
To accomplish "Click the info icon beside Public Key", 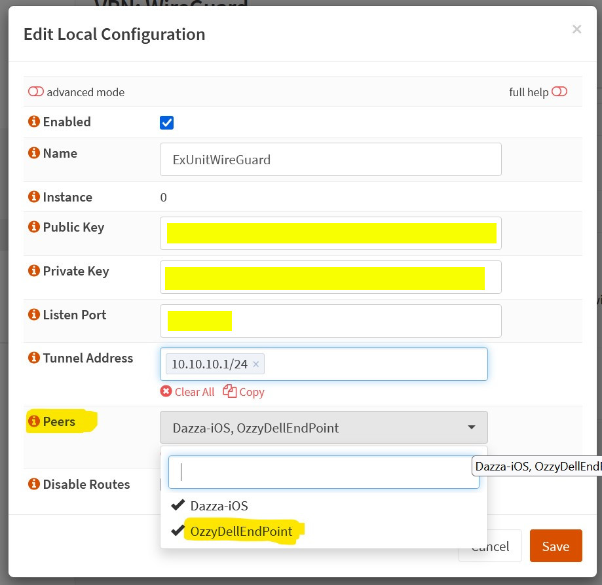I will pyautogui.click(x=34, y=226).
